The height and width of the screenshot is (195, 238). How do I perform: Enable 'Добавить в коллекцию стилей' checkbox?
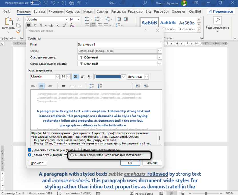[x=29, y=150]
